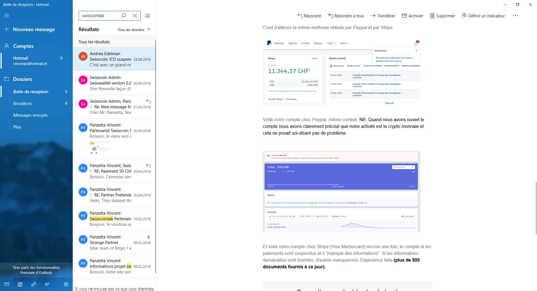Open mail Settings gear
Image resolution: width=537 pixels, height=291 pixels.
[66, 284]
